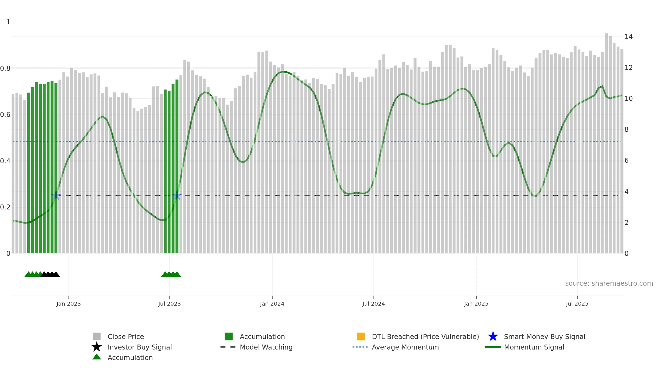Image resolution: width=663 pixels, height=373 pixels.
Task: Click the green Accumulation square legend swatch
Action: coord(229,337)
